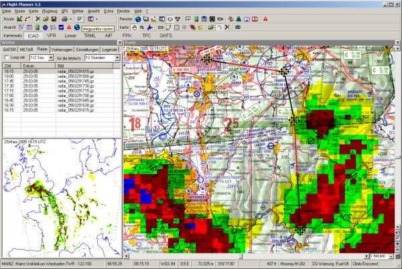Click the red A icon in Ansicht toolbar
This screenshot has height=269, width=402.
pos(69,27)
